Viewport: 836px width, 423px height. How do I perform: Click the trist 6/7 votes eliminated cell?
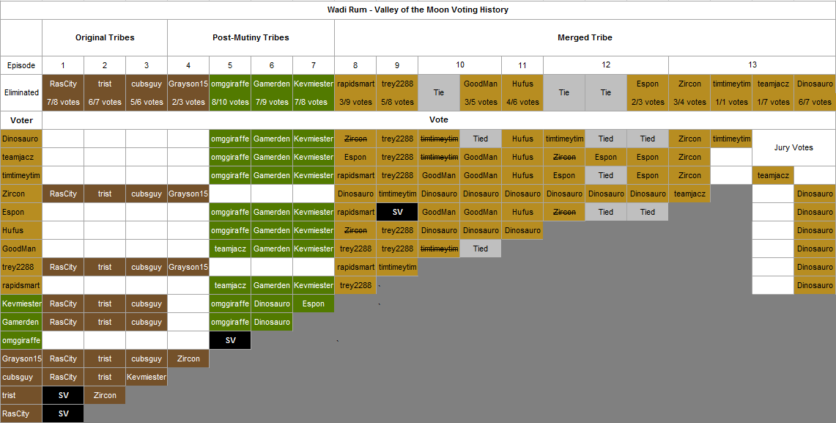pos(105,92)
